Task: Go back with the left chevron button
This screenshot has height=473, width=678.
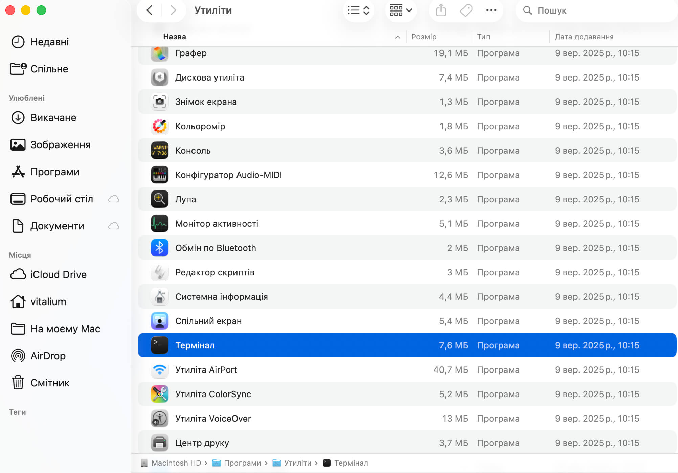Action: 149,10
